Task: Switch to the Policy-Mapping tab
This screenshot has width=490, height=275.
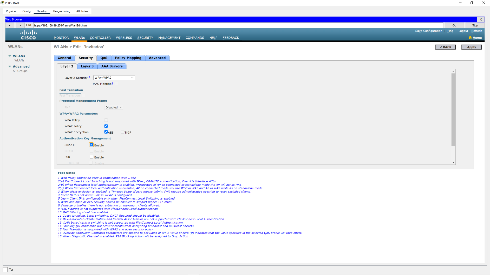Action: [x=128, y=58]
